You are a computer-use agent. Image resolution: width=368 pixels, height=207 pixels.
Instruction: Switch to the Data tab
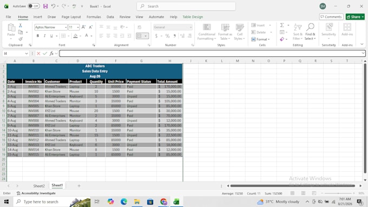click(x=110, y=17)
